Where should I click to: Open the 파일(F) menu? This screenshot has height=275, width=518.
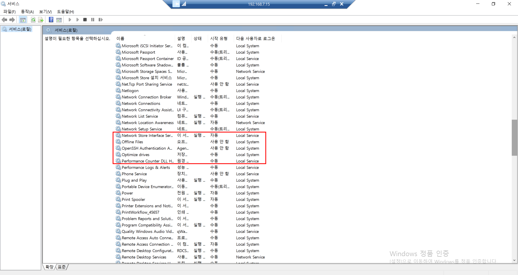pyautogui.click(x=9, y=12)
